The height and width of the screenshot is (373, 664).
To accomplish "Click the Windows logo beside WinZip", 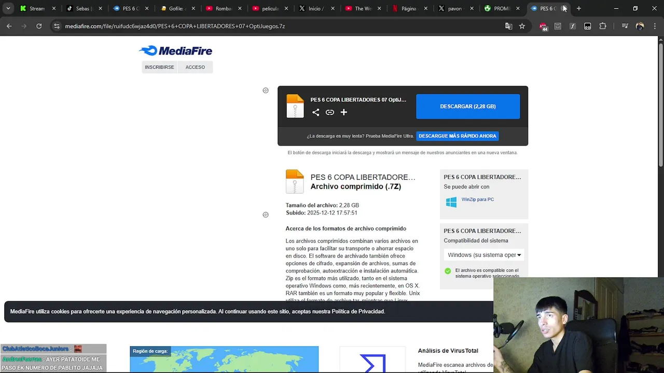I will [x=451, y=202].
